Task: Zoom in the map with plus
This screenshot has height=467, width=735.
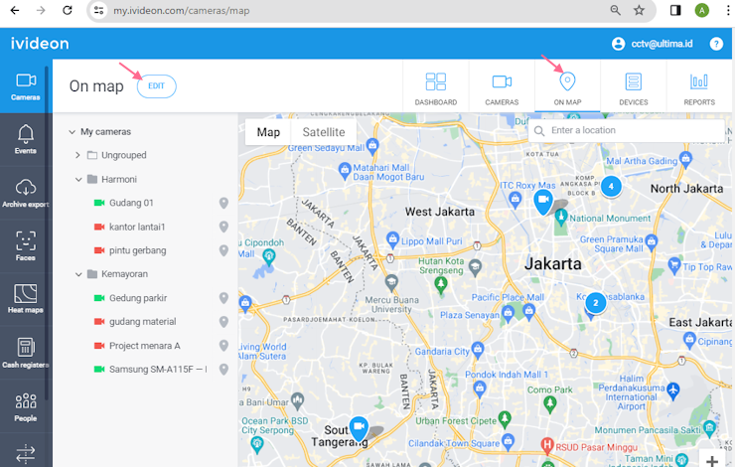Action: [x=711, y=461]
